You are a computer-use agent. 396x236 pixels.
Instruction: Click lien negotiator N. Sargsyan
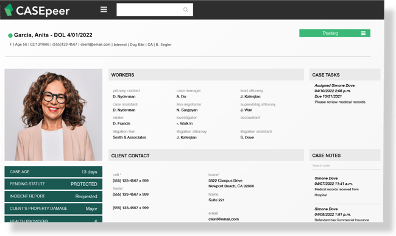[x=187, y=110]
